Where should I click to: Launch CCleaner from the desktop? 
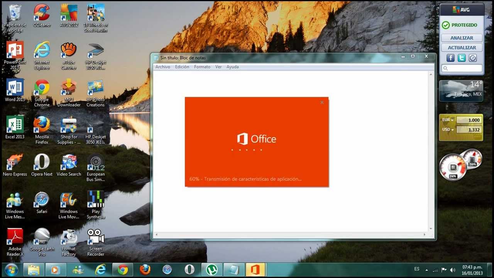[42, 15]
